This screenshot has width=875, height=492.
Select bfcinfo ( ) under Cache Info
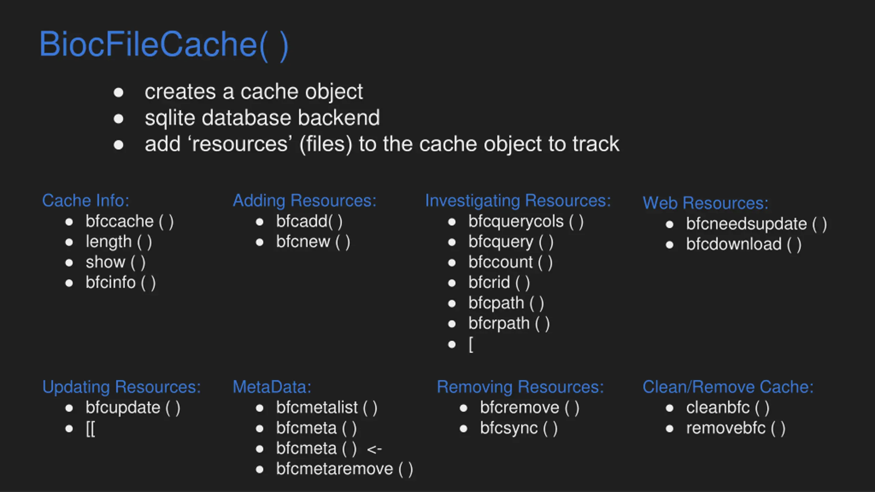pos(120,283)
